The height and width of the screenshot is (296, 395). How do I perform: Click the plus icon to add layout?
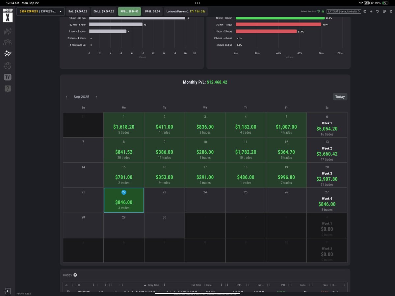click(371, 12)
